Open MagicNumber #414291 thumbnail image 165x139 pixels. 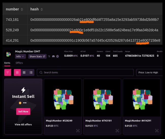coord(142,98)
